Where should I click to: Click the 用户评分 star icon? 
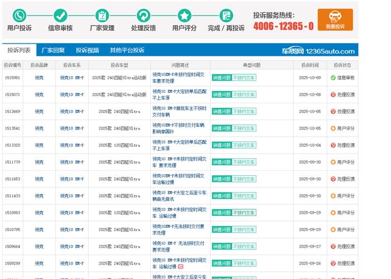184,16
